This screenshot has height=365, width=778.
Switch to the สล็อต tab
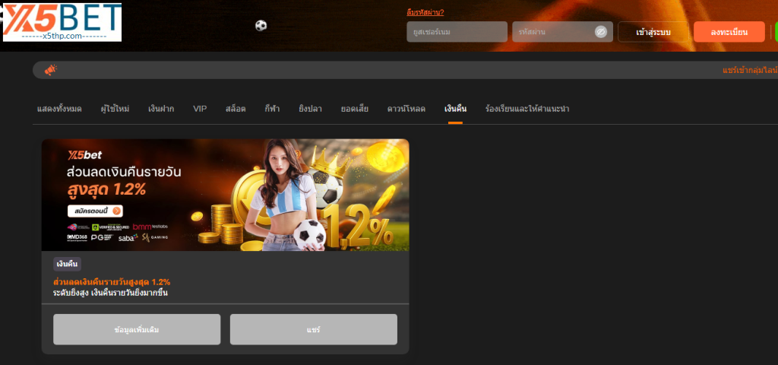(x=236, y=109)
